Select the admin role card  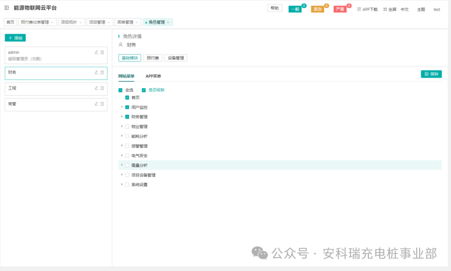(56, 55)
